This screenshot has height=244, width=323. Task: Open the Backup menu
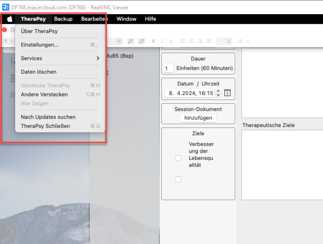(63, 19)
